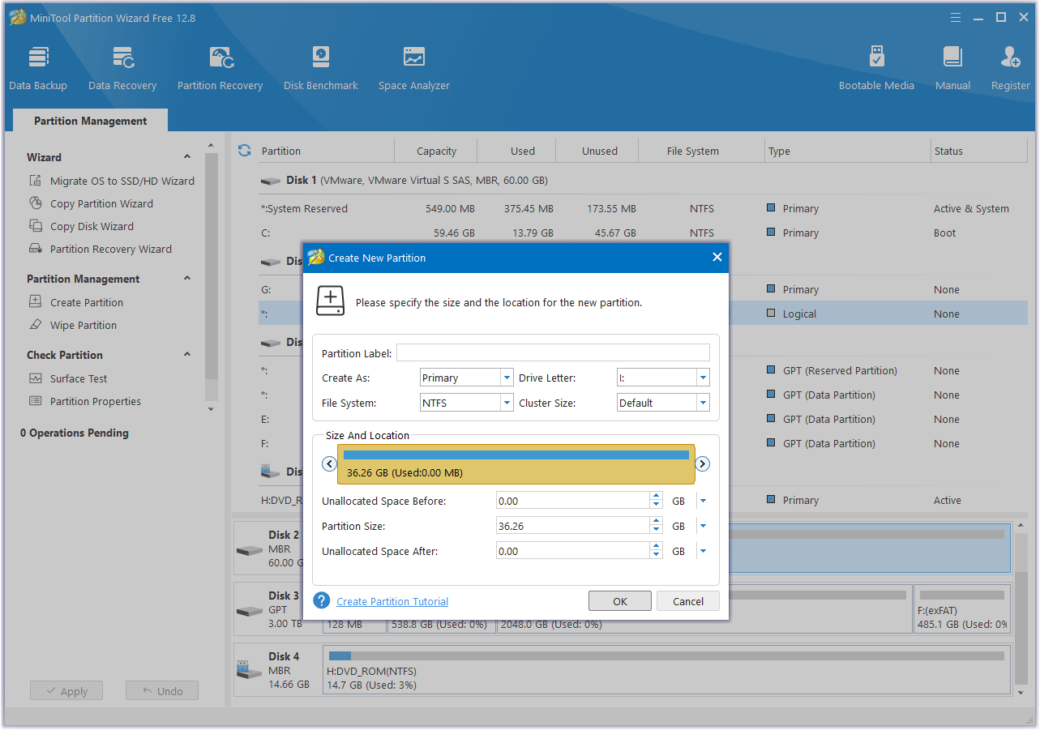The image size is (1040, 730).
Task: Sort by Type column header
Action: pyautogui.click(x=849, y=151)
